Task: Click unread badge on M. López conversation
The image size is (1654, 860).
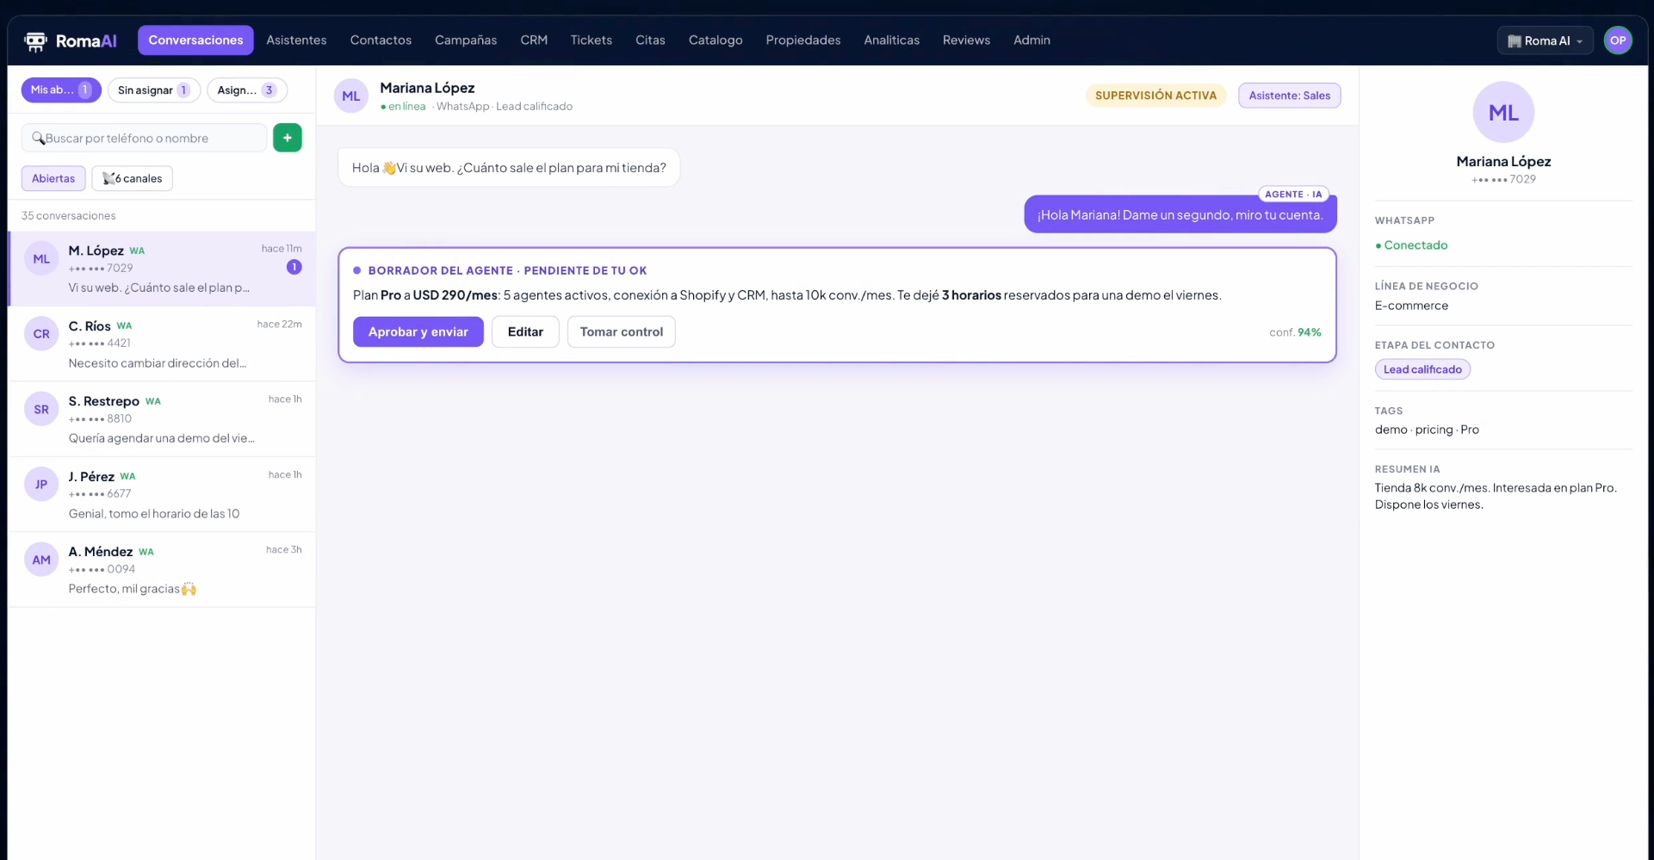Action: pyautogui.click(x=294, y=267)
